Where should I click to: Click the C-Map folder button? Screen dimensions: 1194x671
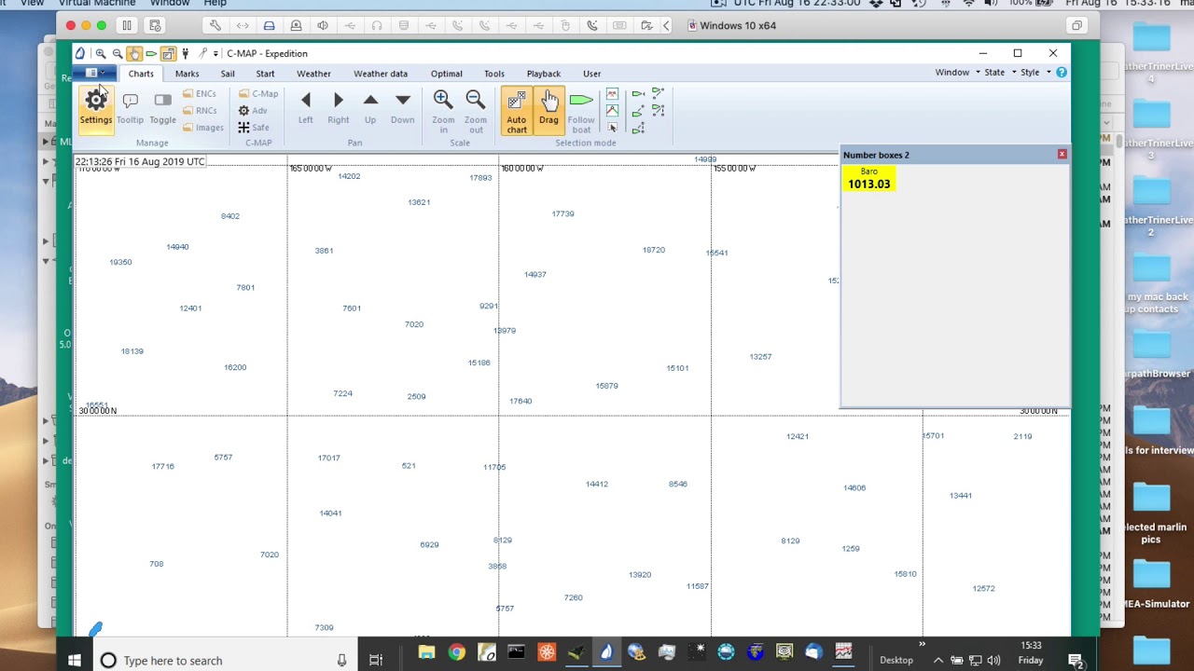coord(258,94)
